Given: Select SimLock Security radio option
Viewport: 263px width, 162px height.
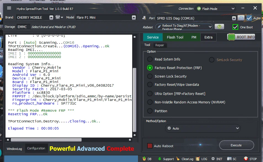Looking at the screenshot, I should coord(211,60).
